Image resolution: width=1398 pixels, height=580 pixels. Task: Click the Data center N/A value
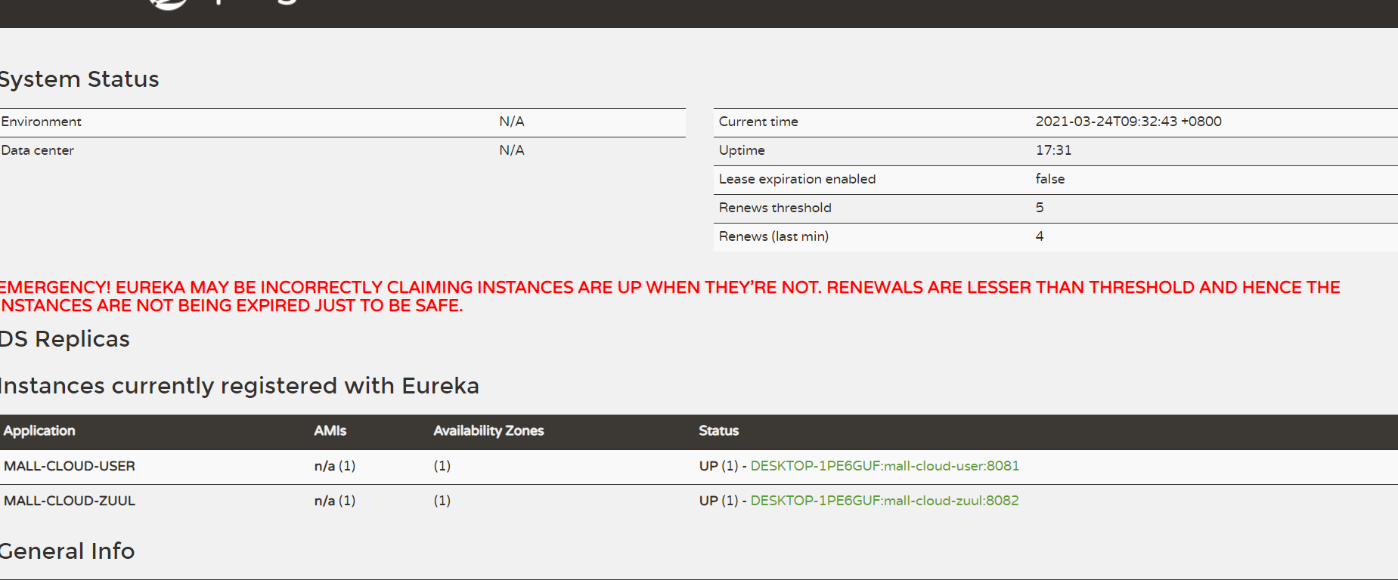coord(512,150)
